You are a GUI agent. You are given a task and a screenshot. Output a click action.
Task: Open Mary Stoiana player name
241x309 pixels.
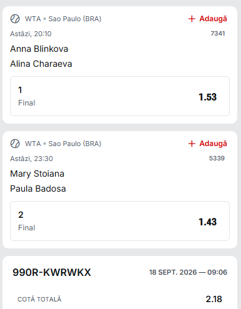[x=37, y=174]
